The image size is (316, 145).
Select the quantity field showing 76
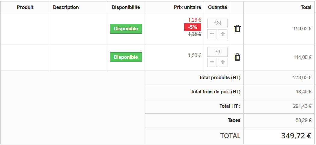217,52
